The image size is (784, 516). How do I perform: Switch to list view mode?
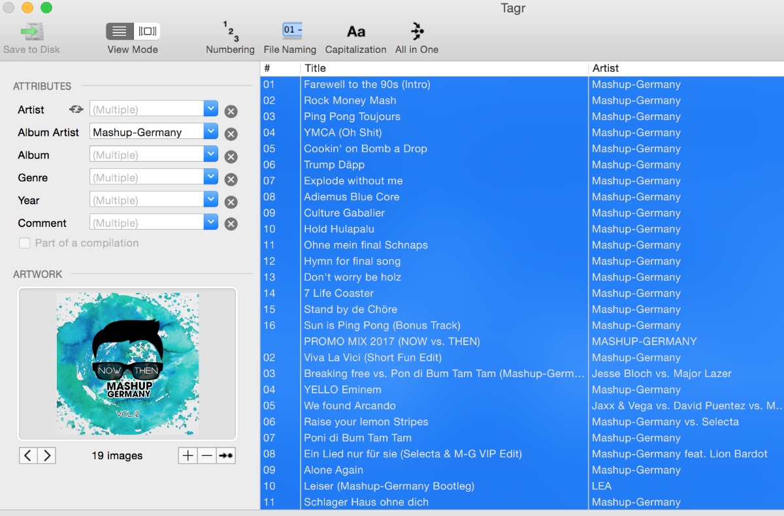[x=118, y=31]
